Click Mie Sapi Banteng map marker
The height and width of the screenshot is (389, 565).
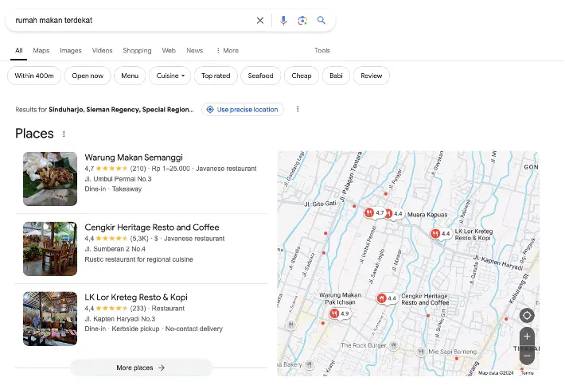(x=420, y=352)
